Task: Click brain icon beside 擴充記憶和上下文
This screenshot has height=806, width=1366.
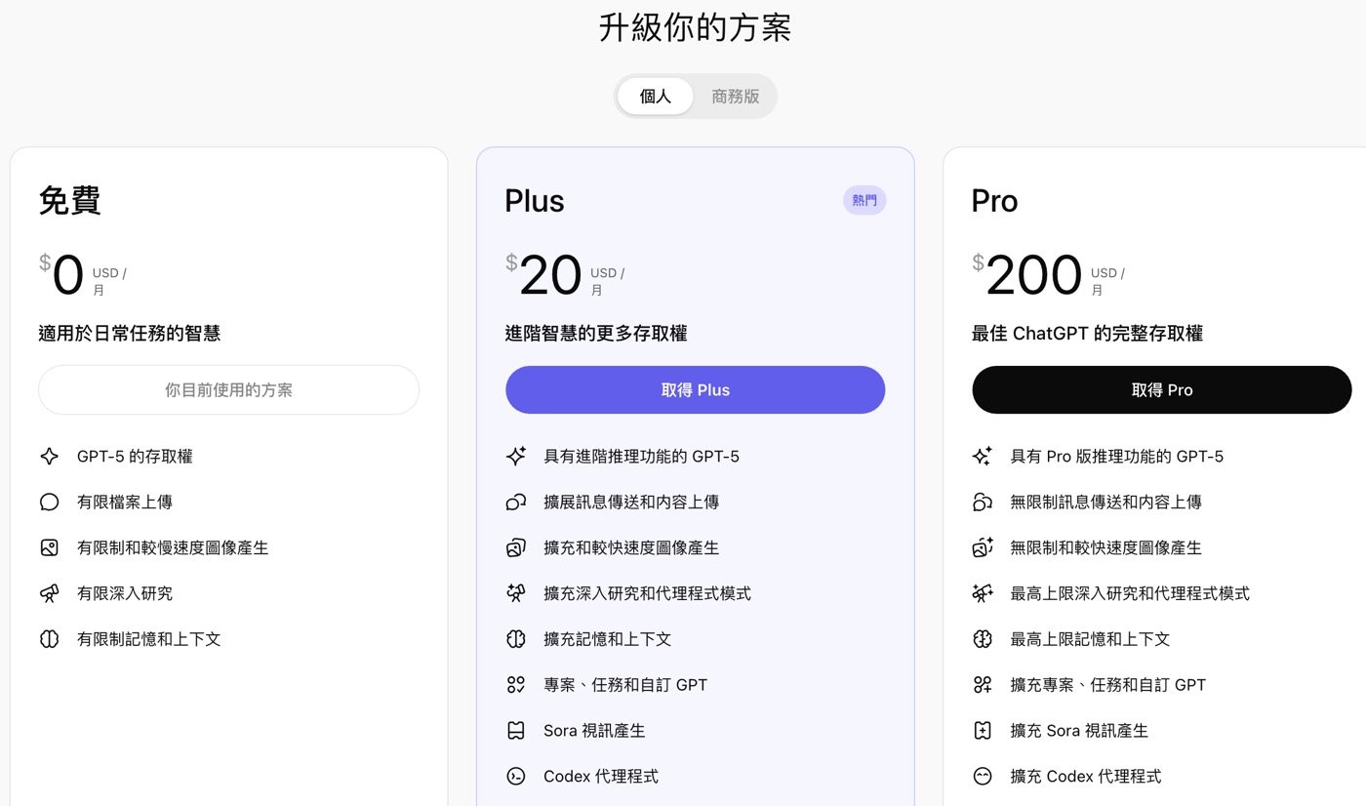Action: point(516,639)
